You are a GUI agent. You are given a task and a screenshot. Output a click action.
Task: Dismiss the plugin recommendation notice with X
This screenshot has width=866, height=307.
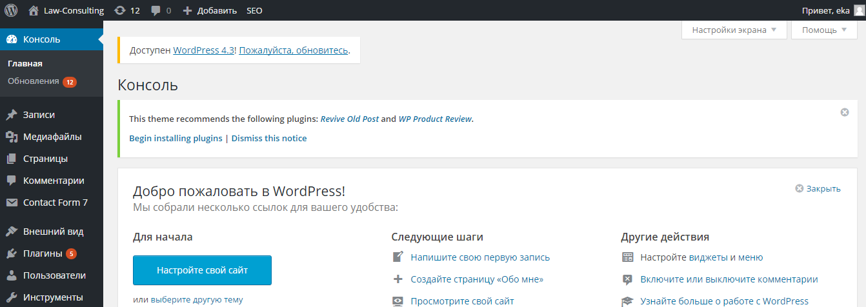pos(845,112)
